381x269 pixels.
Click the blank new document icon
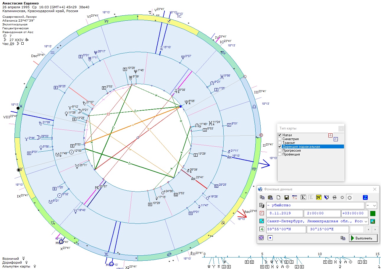point(278,197)
